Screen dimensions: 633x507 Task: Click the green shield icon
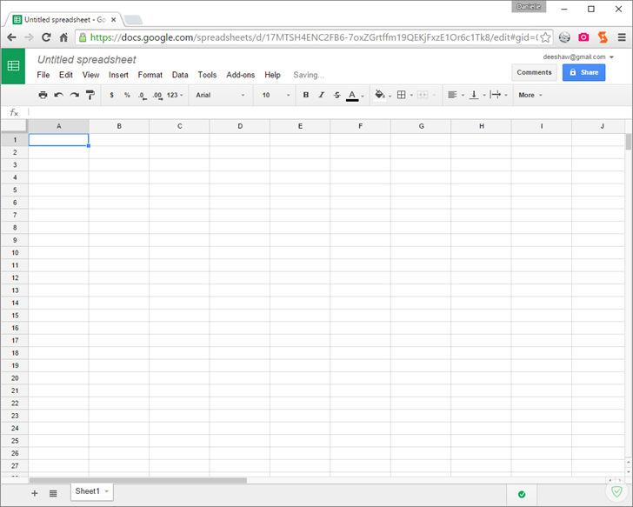point(616,491)
